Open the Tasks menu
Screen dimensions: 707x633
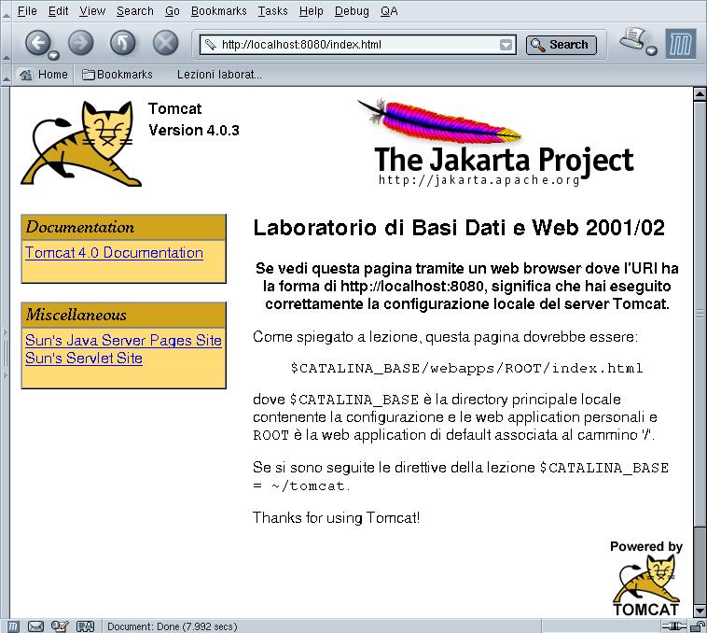(272, 11)
